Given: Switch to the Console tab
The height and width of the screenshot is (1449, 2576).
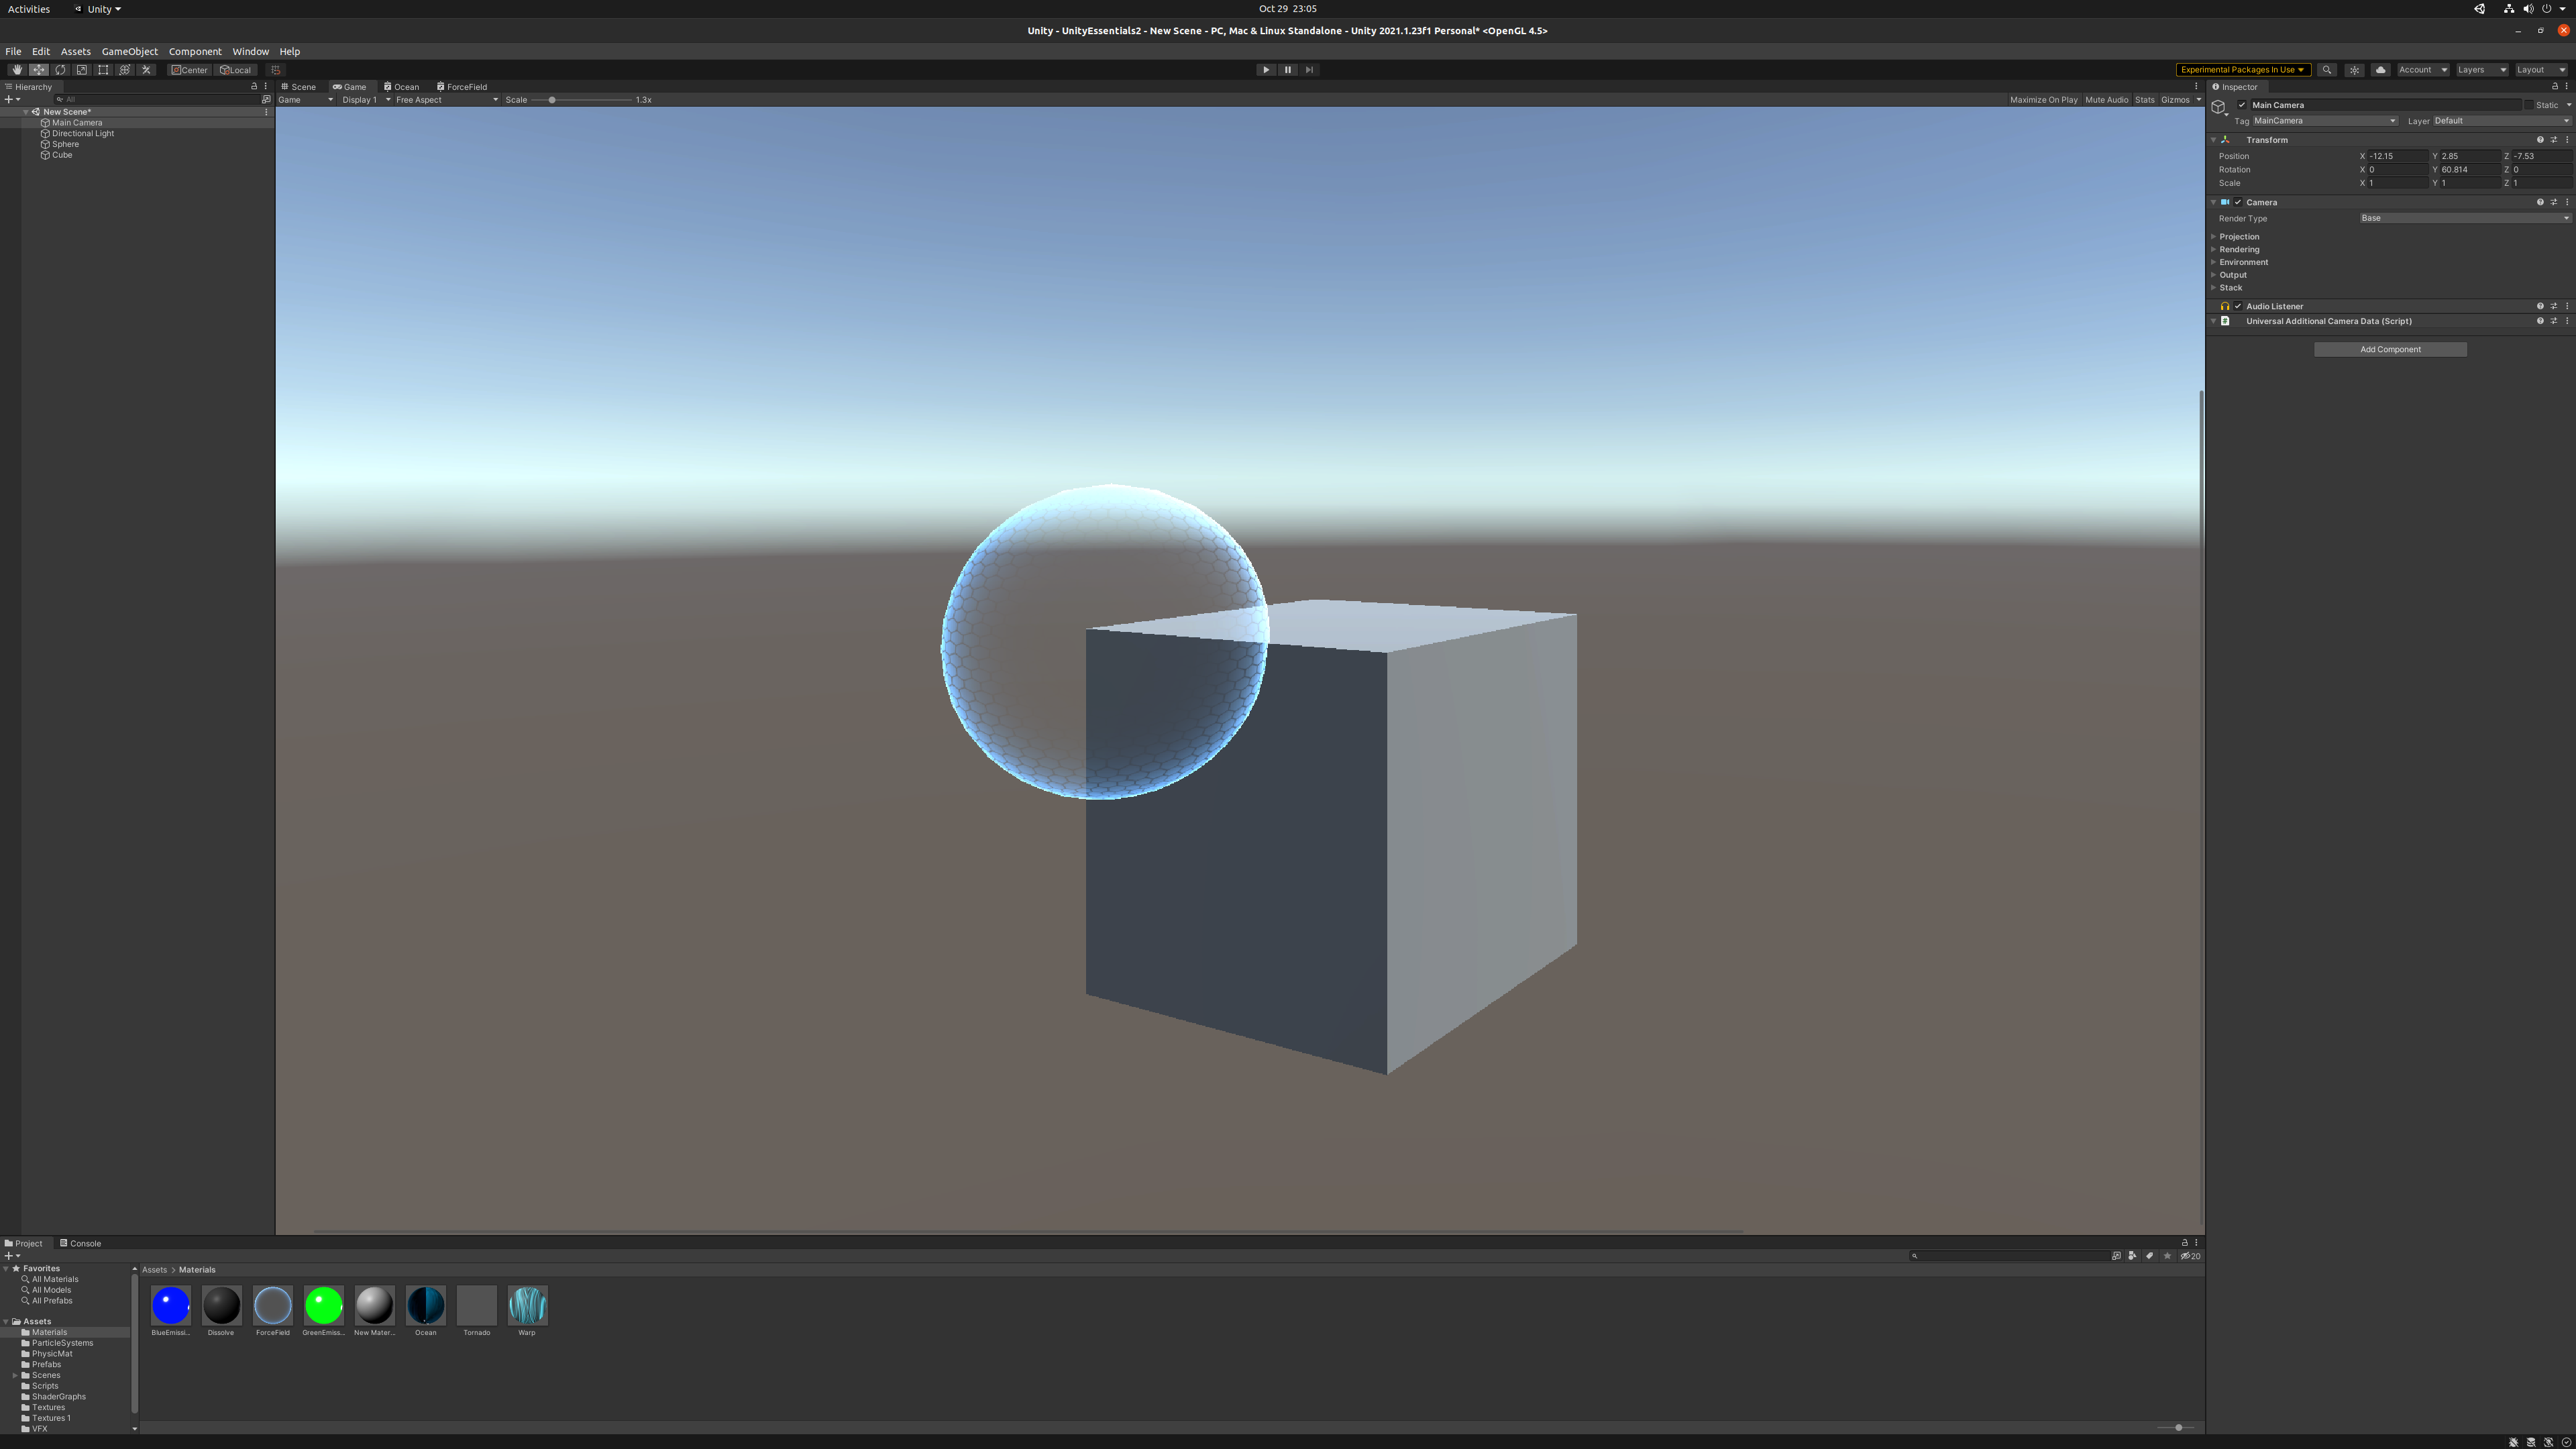Looking at the screenshot, I should (x=80, y=1244).
